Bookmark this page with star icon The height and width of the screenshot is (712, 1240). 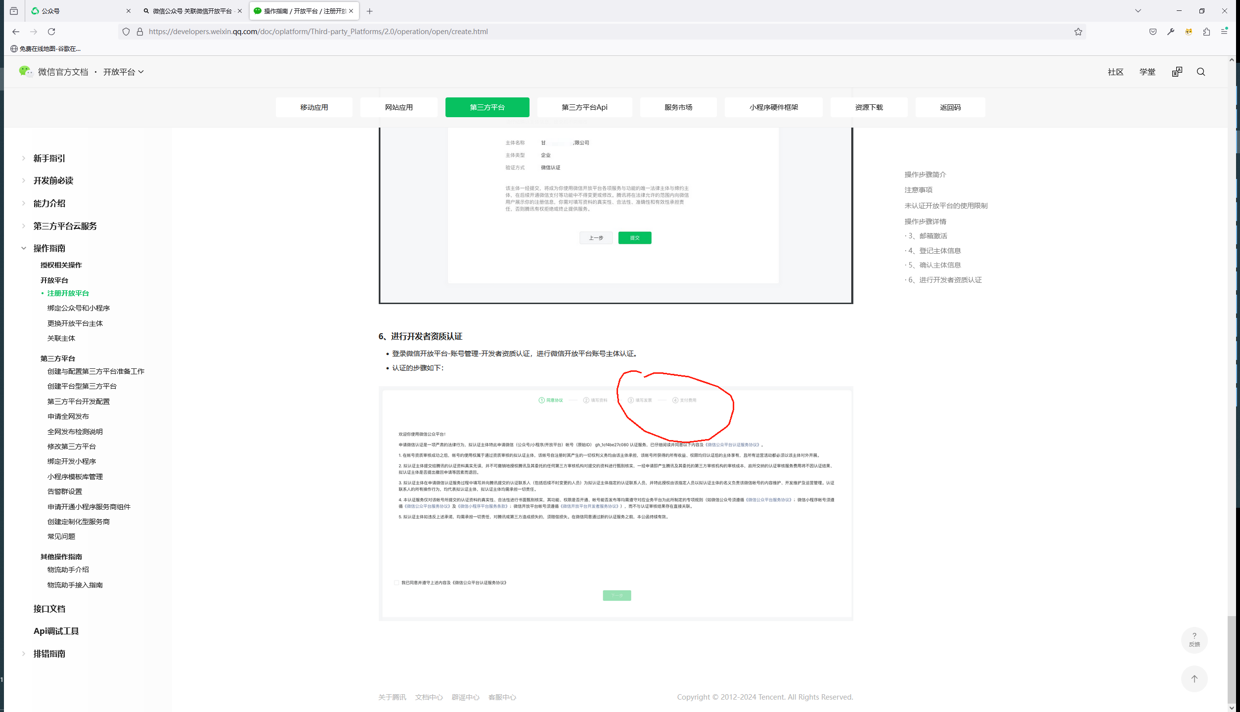pos(1078,32)
